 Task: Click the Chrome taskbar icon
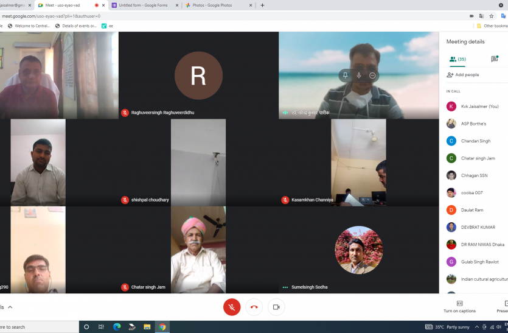pos(162,327)
